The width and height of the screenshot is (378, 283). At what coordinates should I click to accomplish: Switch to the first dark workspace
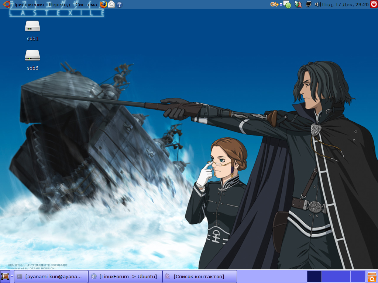(314, 276)
